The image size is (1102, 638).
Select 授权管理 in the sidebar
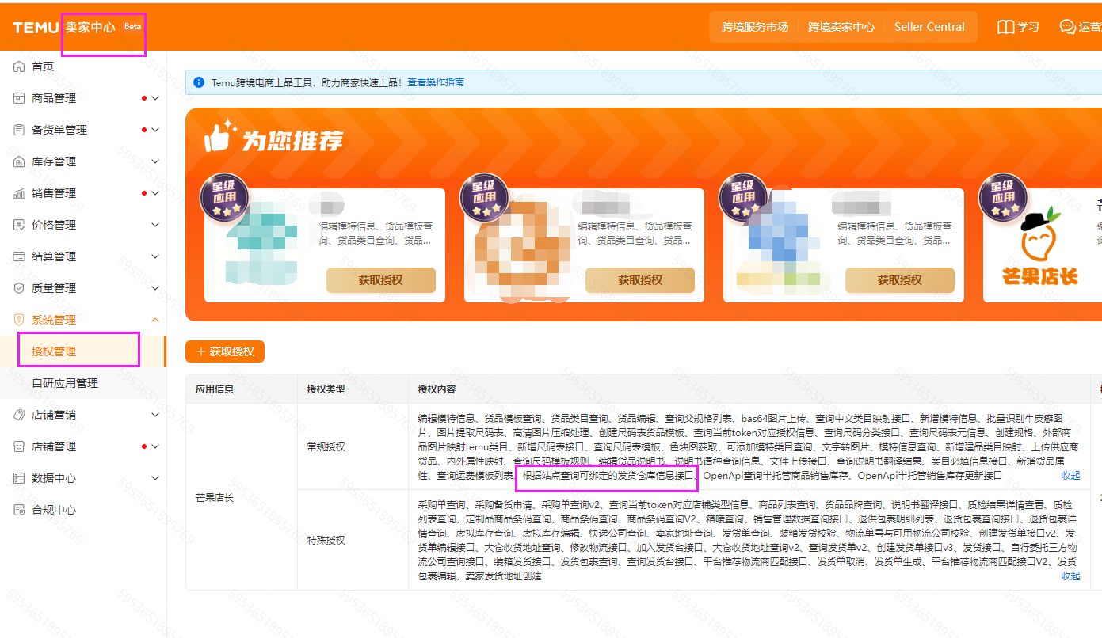(83, 351)
